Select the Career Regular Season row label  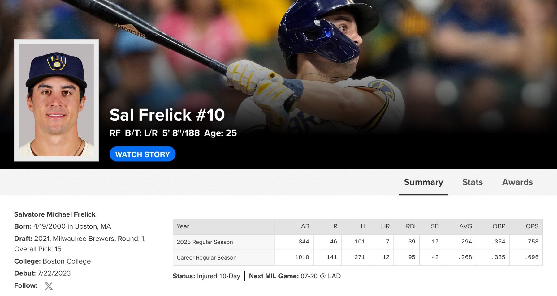pos(206,257)
